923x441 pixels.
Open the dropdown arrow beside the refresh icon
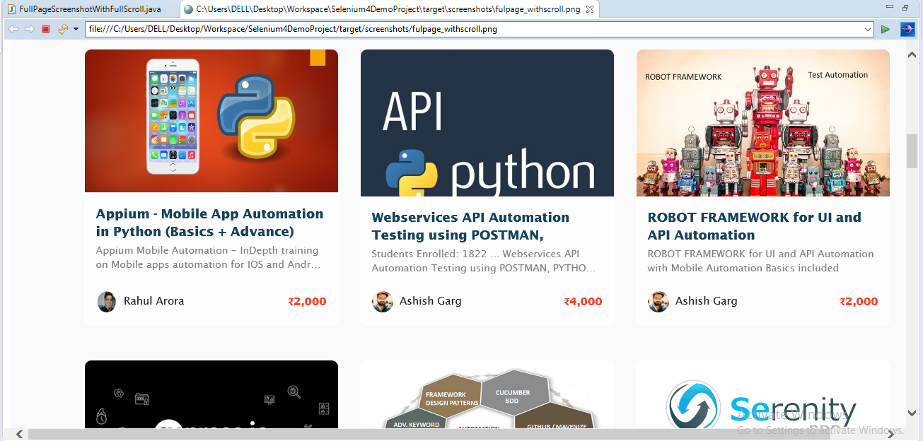(75, 30)
